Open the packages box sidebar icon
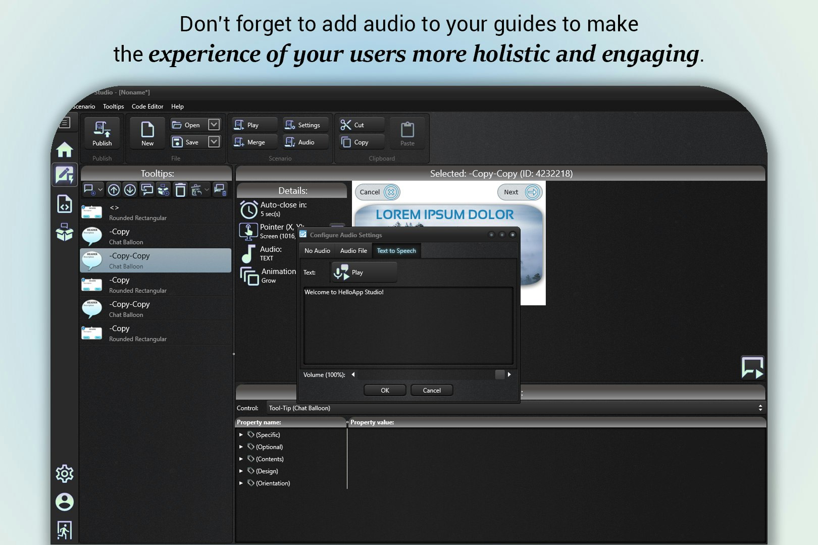This screenshot has width=818, height=545. (65, 232)
